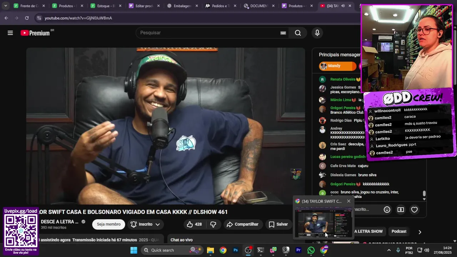Reload the YouTube page
The image size is (457, 257).
click(x=27, y=18)
